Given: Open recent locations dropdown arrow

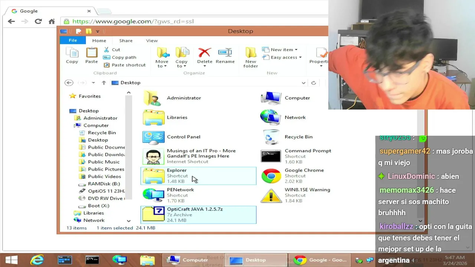Looking at the screenshot, I should (x=93, y=83).
